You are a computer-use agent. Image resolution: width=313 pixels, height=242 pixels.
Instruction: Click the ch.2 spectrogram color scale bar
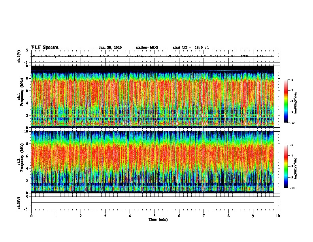click(x=286, y=166)
